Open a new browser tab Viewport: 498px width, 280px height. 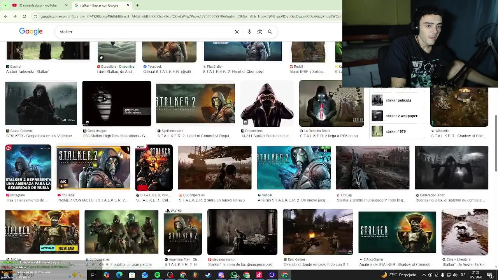tap(137, 5)
